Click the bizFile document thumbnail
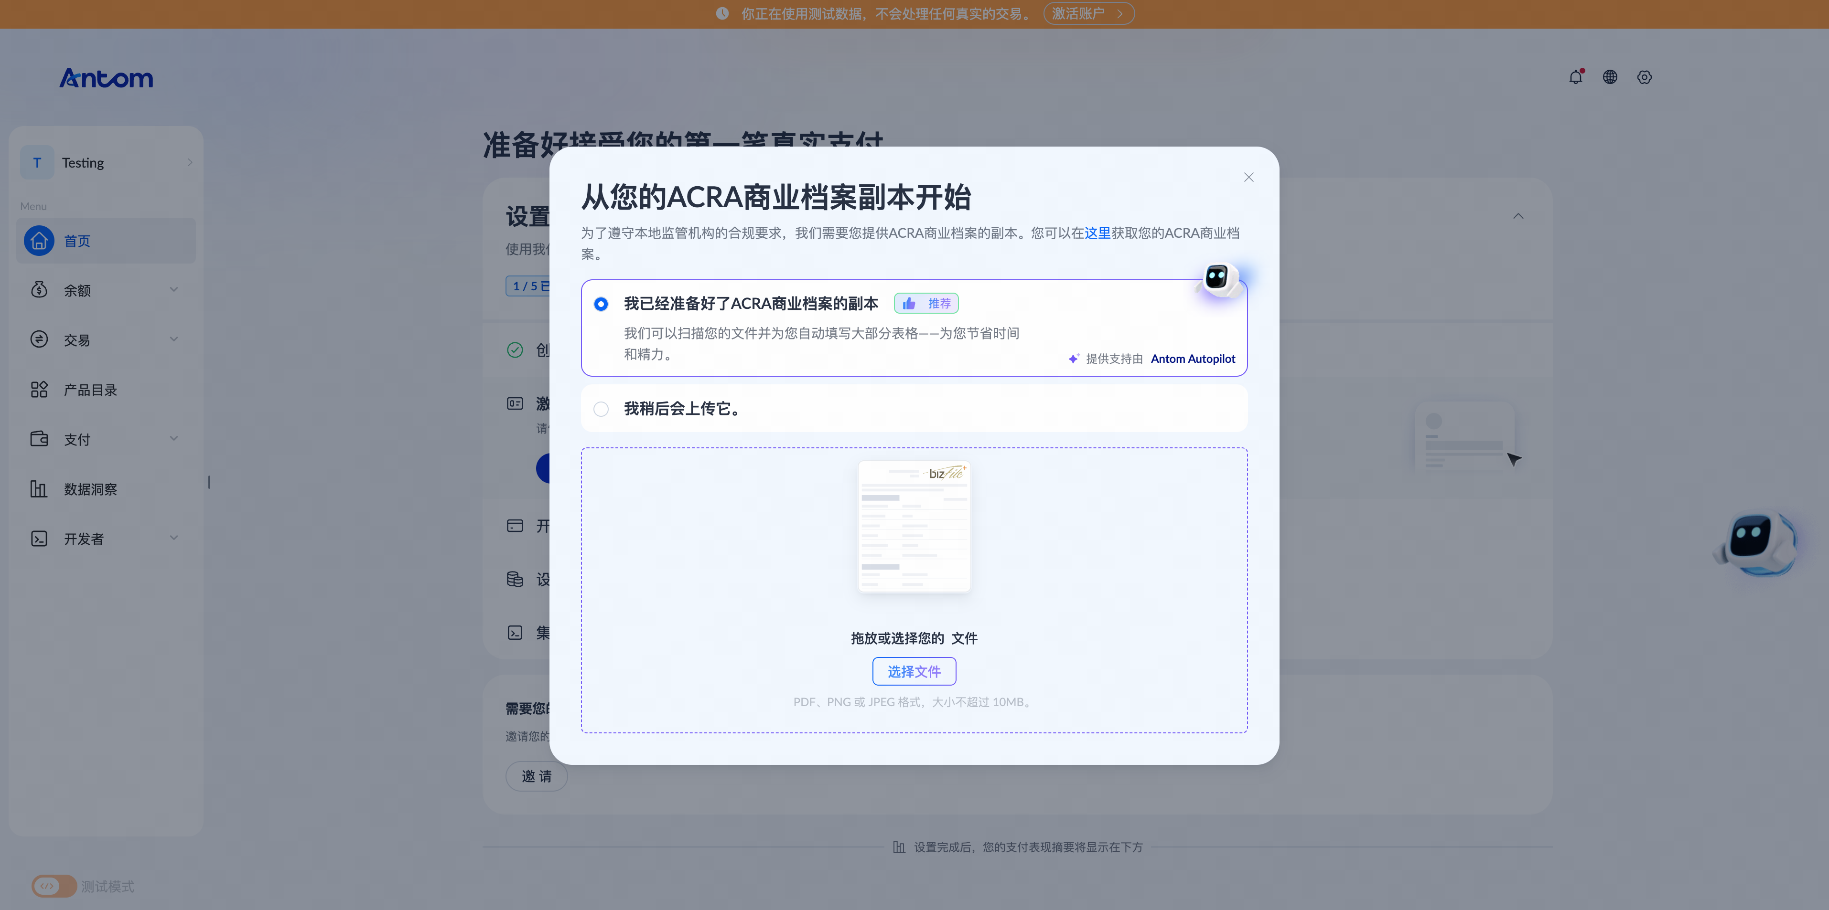This screenshot has width=1829, height=910. click(914, 527)
